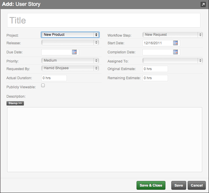Open the Start Date calendar picker
The image size is (209, 193).
(x=175, y=43)
